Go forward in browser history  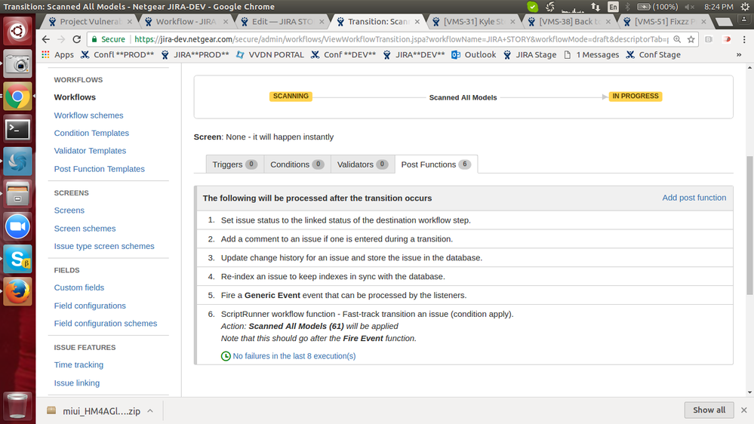tap(61, 39)
